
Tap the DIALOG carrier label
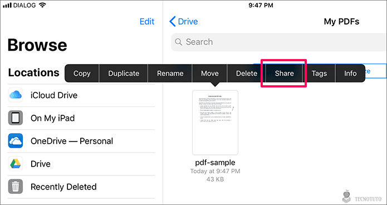click(25, 5)
